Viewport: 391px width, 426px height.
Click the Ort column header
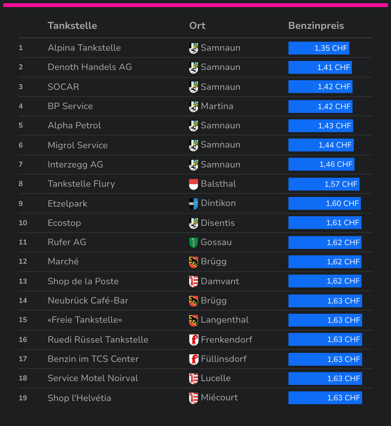point(197,26)
